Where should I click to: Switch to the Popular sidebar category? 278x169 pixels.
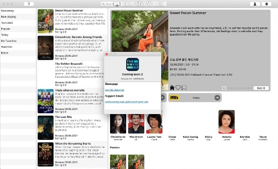coord(6,29)
